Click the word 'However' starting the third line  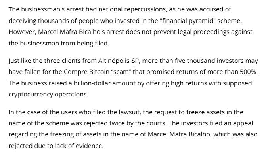point(21,32)
